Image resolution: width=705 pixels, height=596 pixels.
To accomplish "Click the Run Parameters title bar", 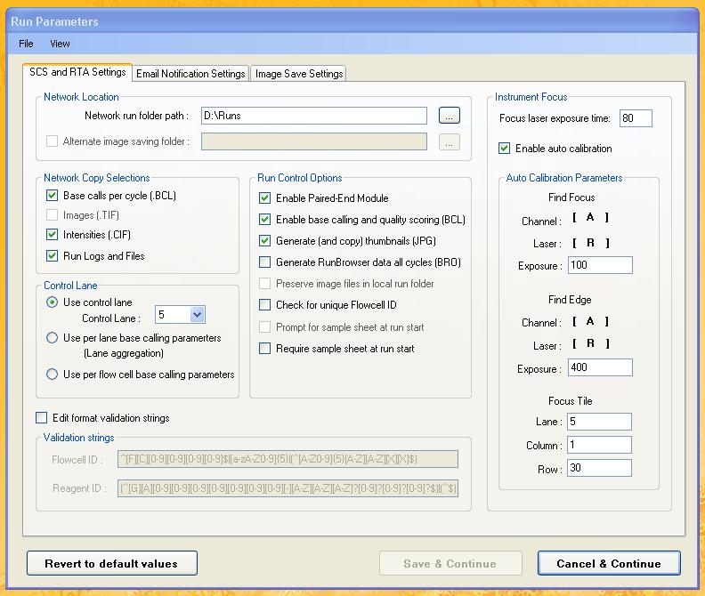I will (x=352, y=21).
